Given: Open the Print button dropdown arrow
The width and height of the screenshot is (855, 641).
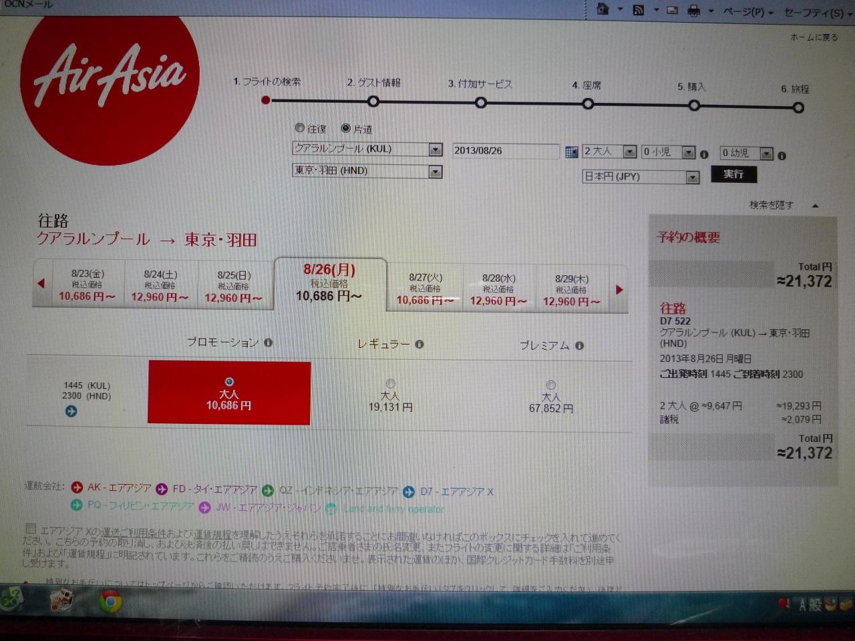Looking at the screenshot, I should pyautogui.click(x=711, y=11).
